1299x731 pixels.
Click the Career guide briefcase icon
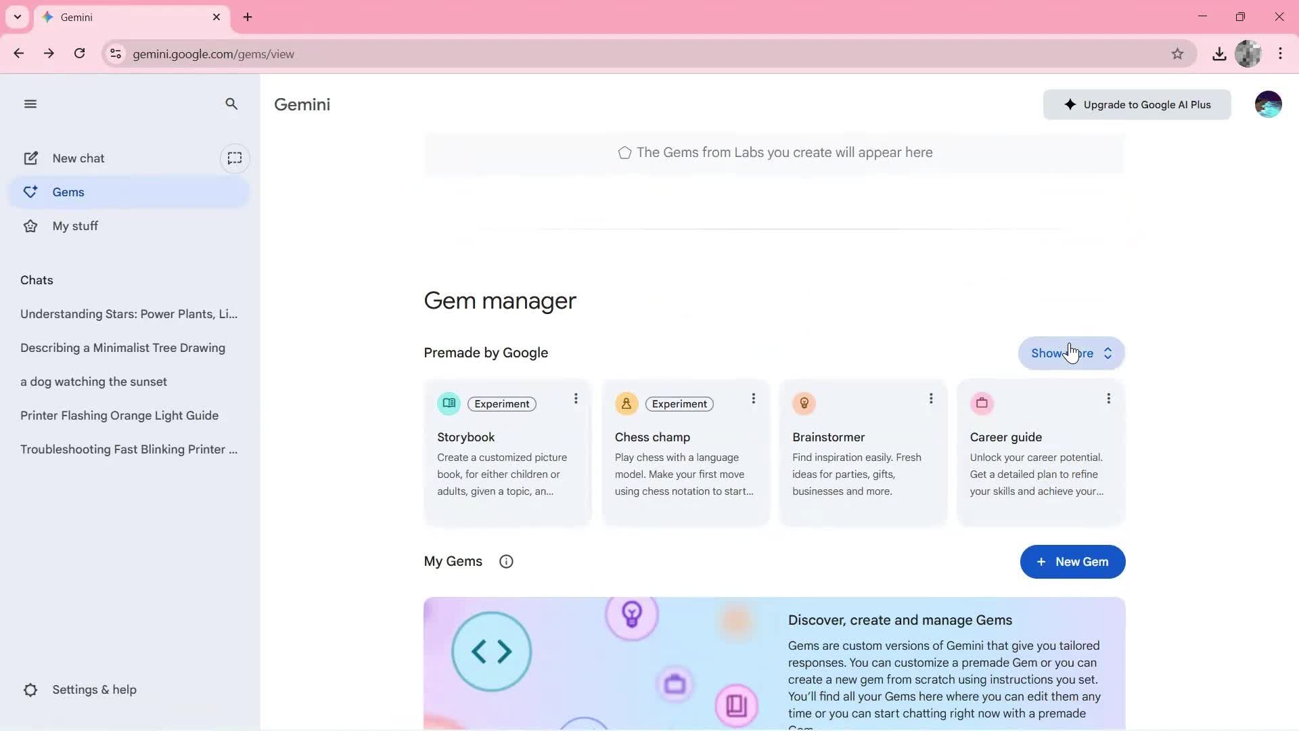click(x=982, y=403)
